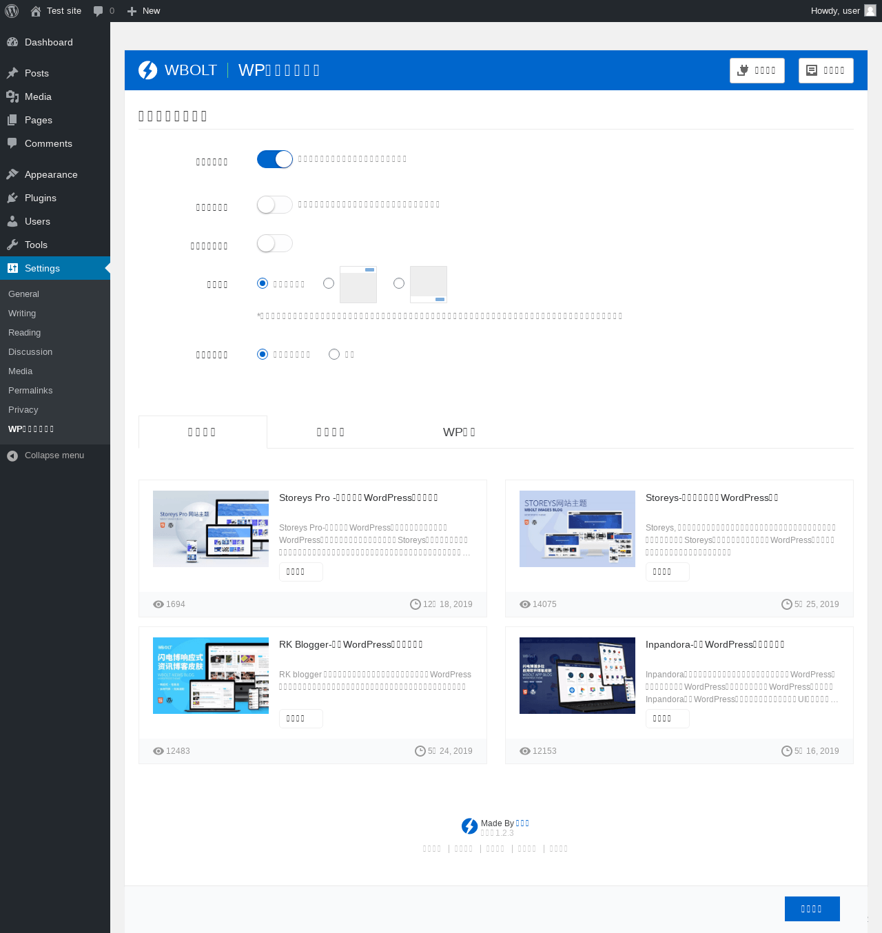Click the user avatar icon

870,10
